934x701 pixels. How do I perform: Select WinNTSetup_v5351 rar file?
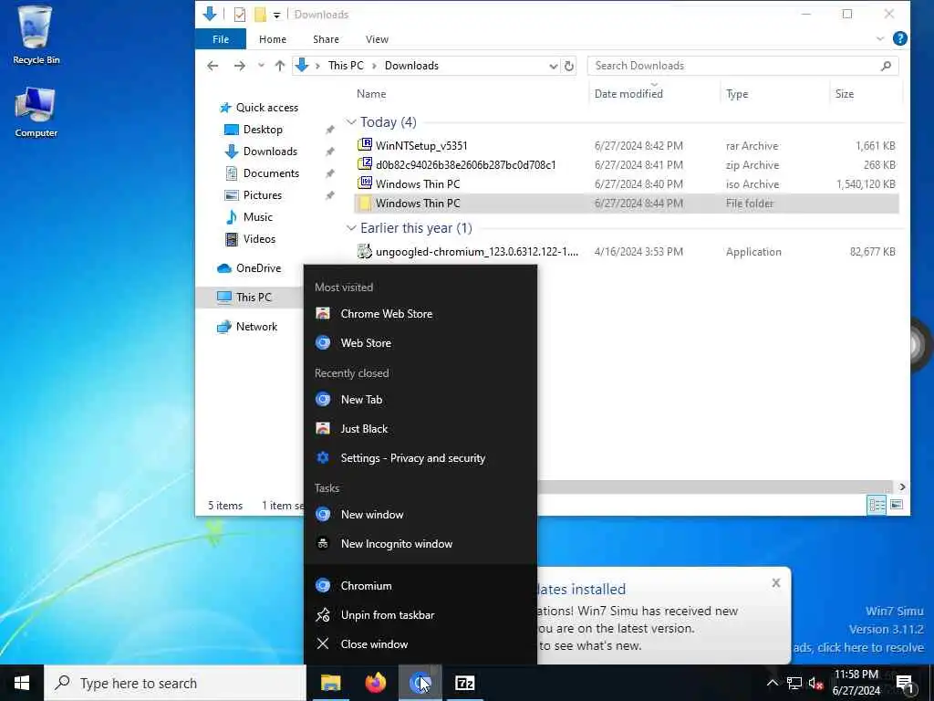(627, 145)
